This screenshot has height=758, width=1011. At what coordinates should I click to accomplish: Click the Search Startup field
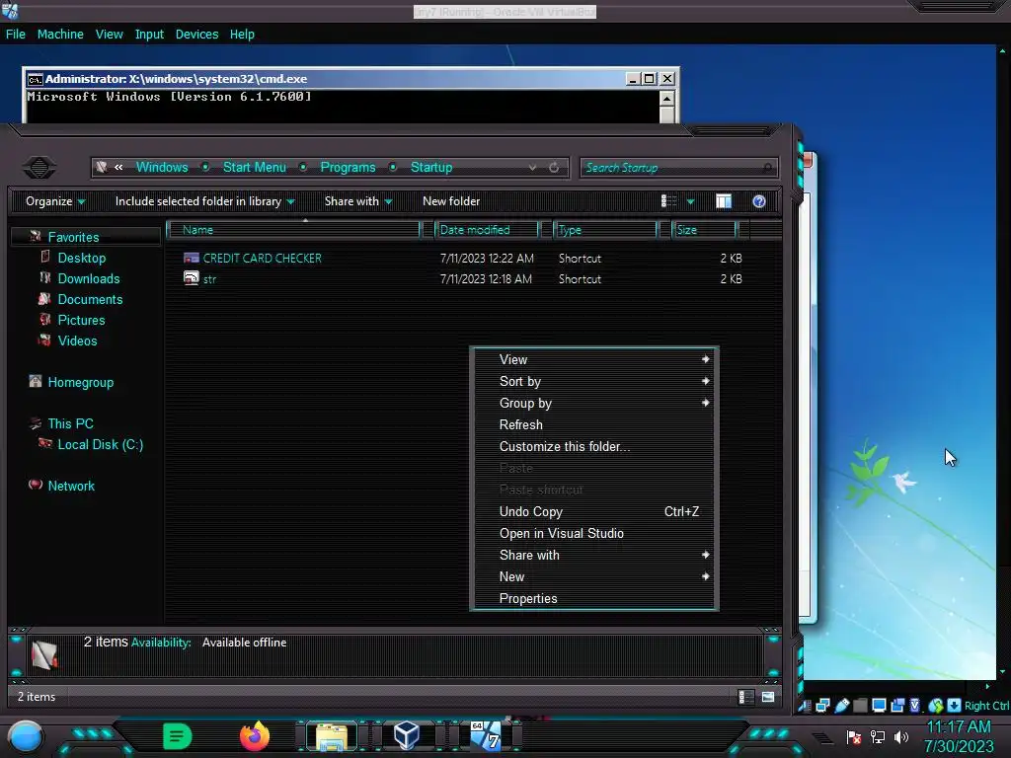coord(679,168)
